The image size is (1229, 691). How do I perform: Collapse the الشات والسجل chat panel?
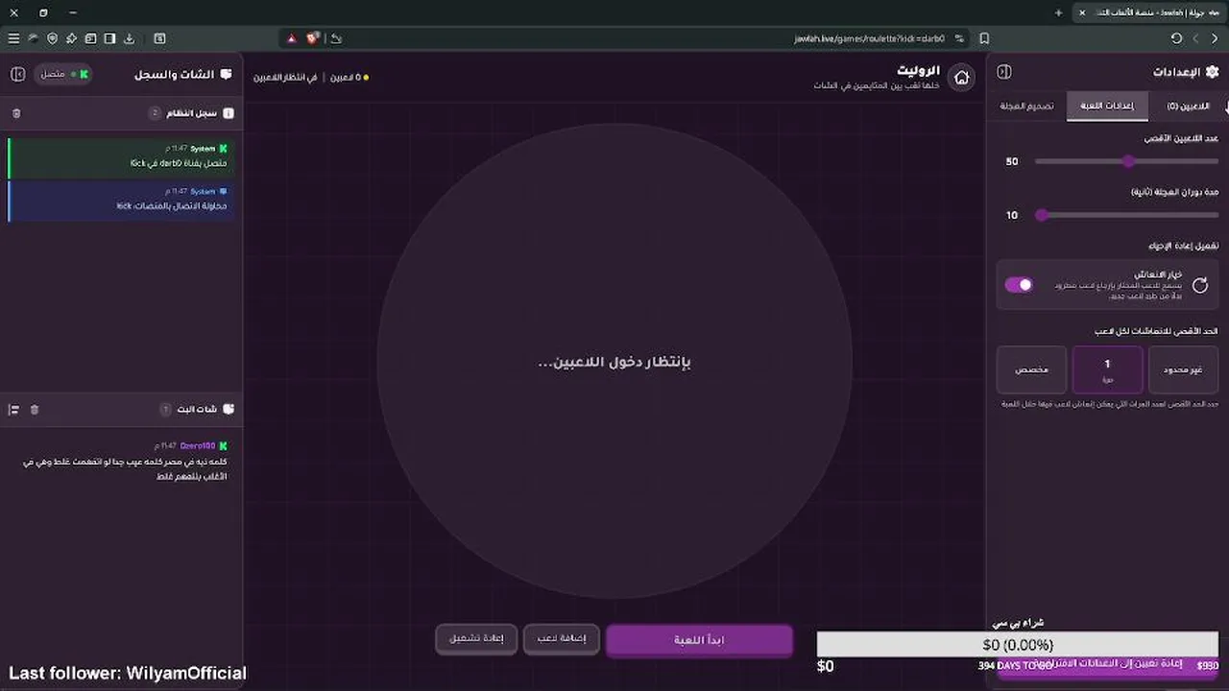pos(17,74)
